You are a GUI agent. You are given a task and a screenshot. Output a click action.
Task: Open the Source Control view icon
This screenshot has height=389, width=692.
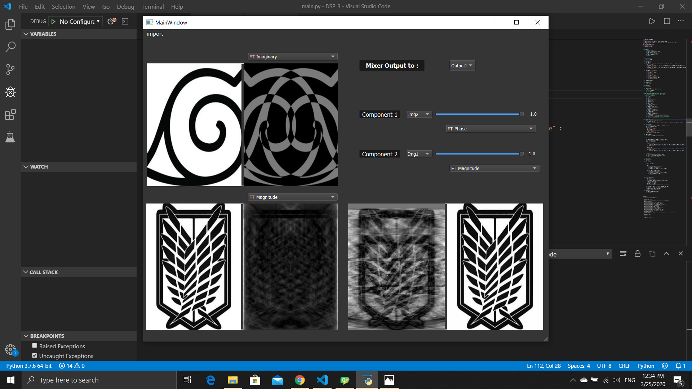click(x=10, y=70)
